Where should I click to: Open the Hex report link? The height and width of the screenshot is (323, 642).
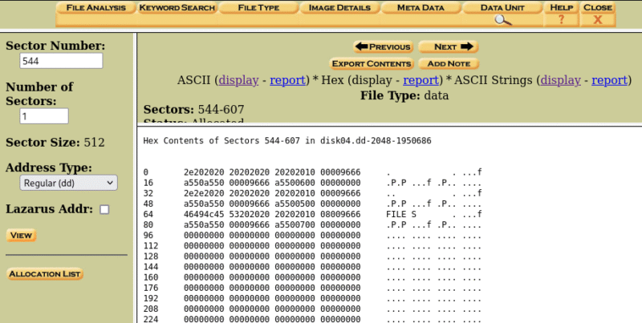420,80
